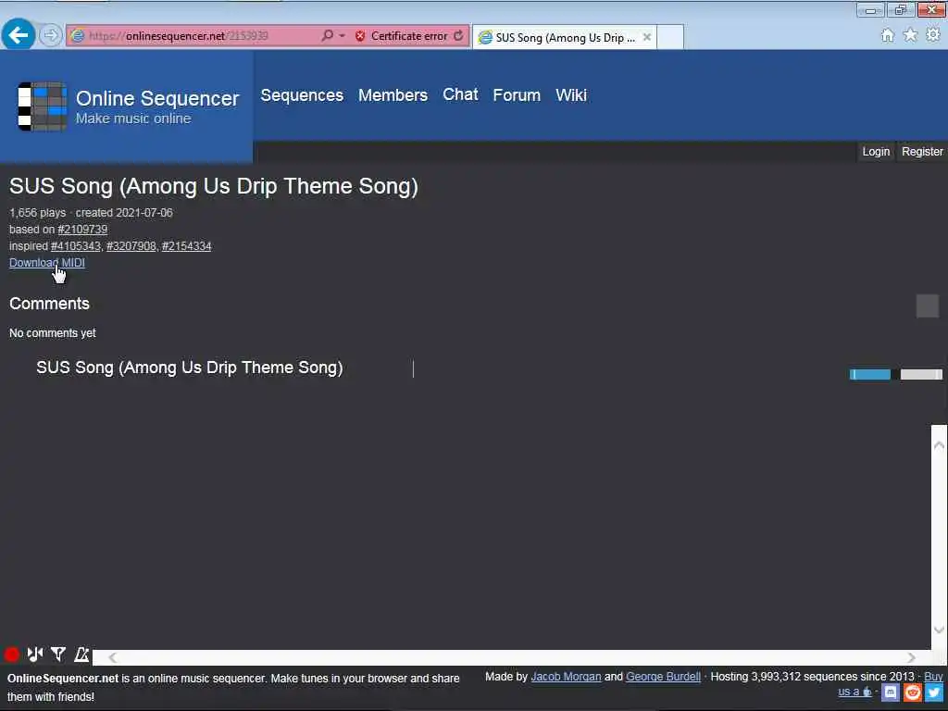Click the gray slider bar in the sequencer
The height and width of the screenshot is (711, 948).
921,375
